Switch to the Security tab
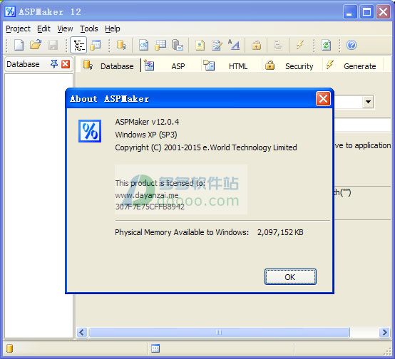Screen dimensions: 395x359 [292, 66]
